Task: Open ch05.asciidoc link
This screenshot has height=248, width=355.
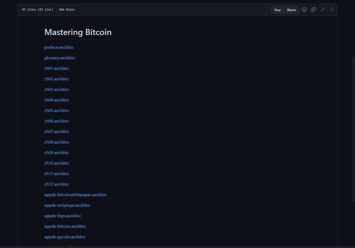Action: coord(57,111)
